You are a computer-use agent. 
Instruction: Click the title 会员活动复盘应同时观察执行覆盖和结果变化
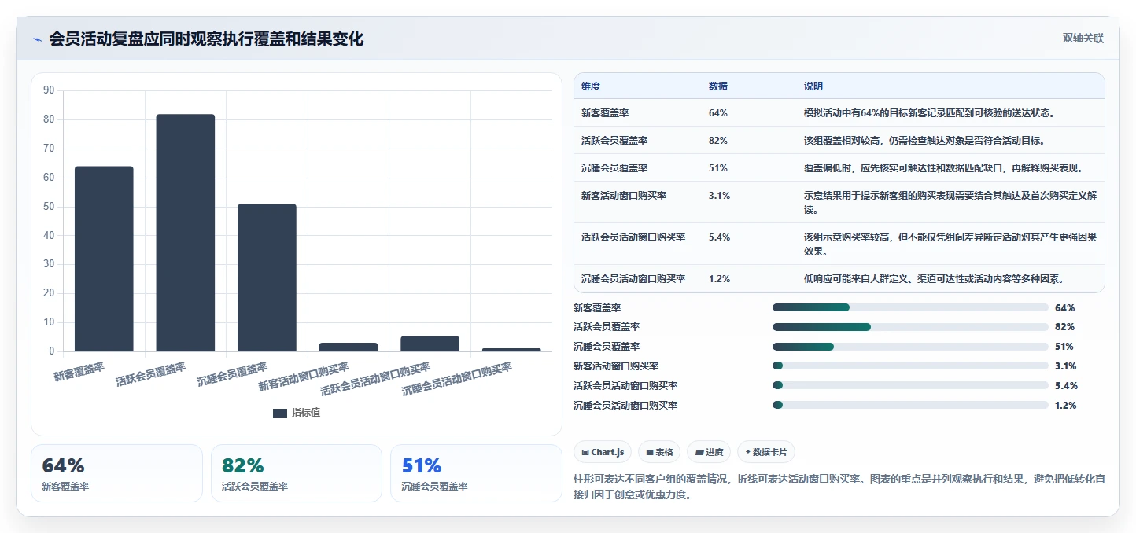(206, 39)
